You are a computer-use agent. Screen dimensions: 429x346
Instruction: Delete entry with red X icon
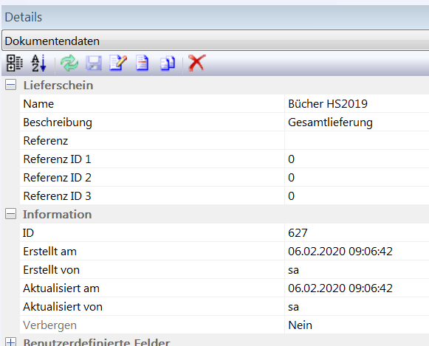(x=197, y=63)
